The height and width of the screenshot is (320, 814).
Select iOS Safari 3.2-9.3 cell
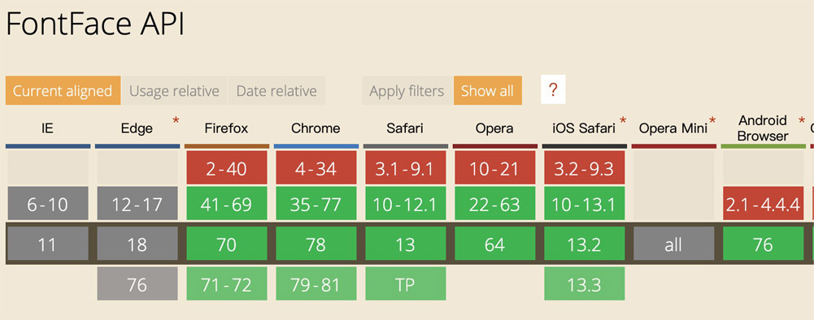click(584, 168)
